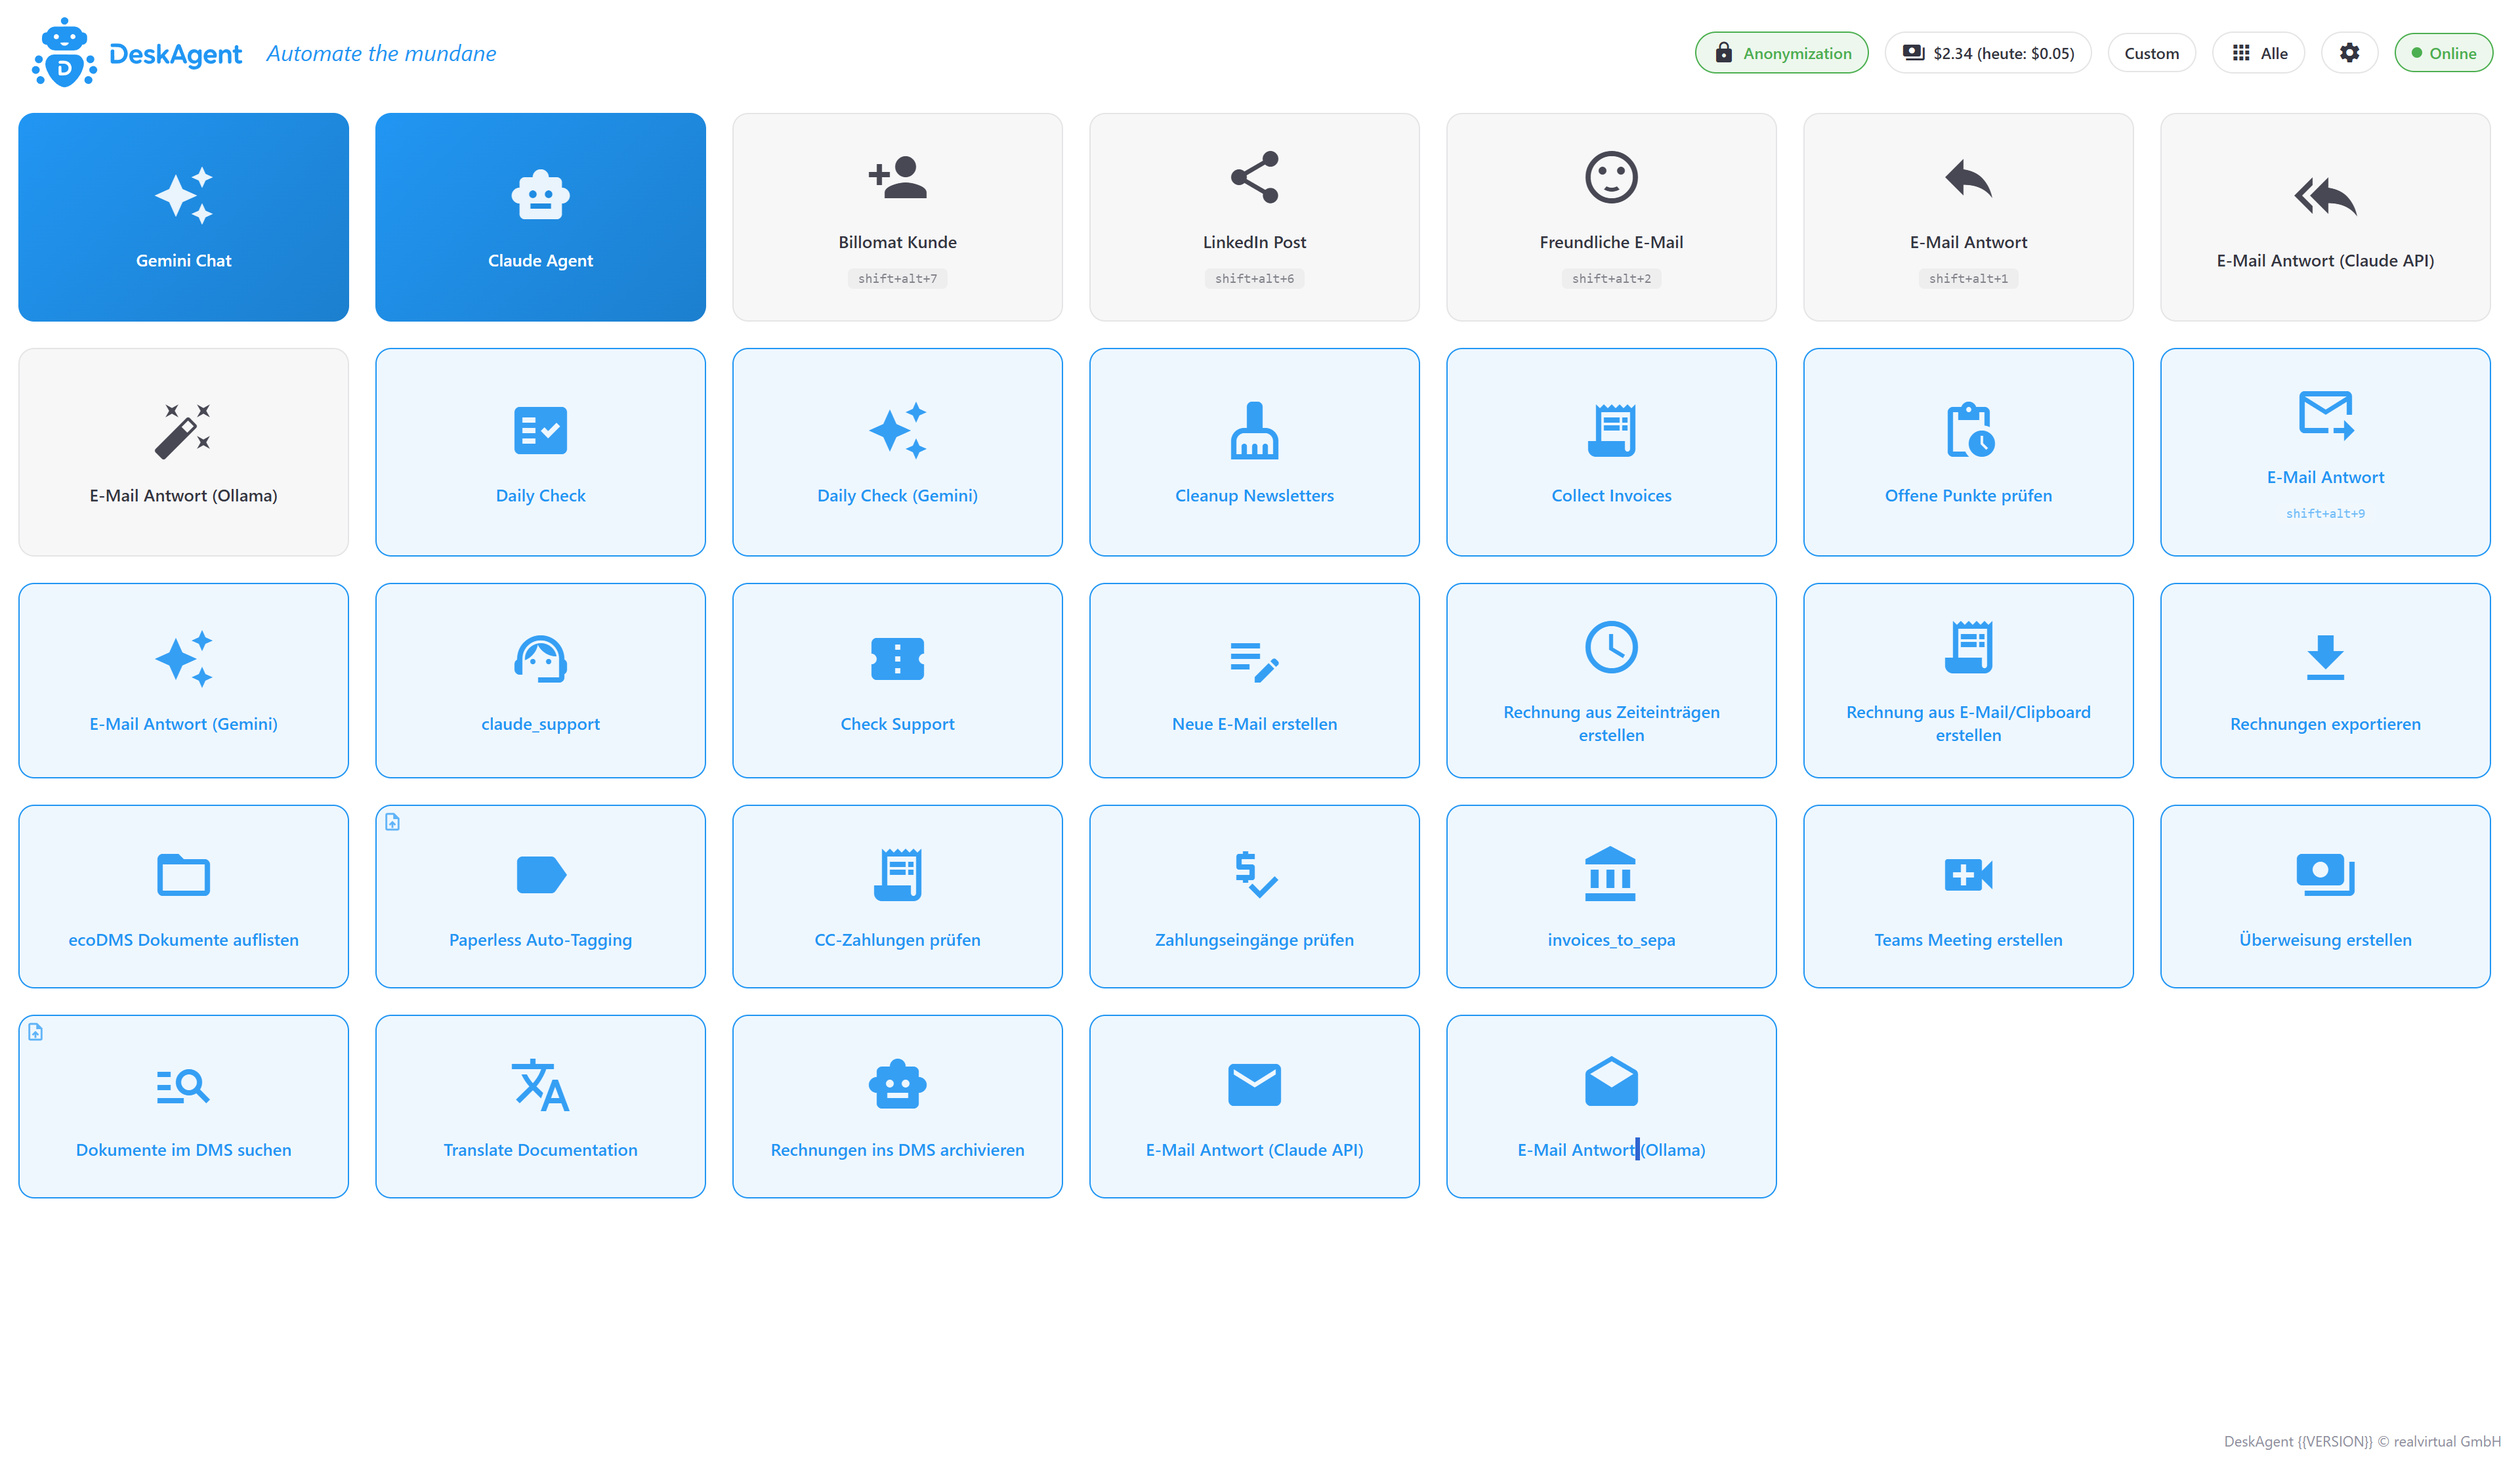Switch to the Alle view
The image size is (2520, 1461).
point(2258,52)
